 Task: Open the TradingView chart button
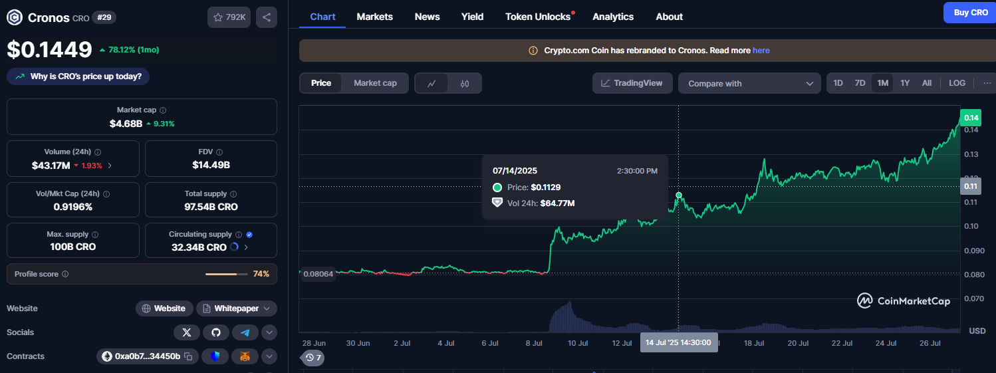(632, 83)
